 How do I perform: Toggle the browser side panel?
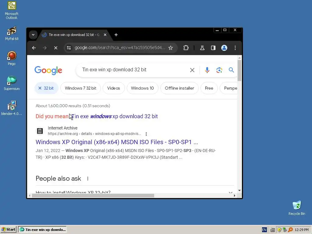213,48
